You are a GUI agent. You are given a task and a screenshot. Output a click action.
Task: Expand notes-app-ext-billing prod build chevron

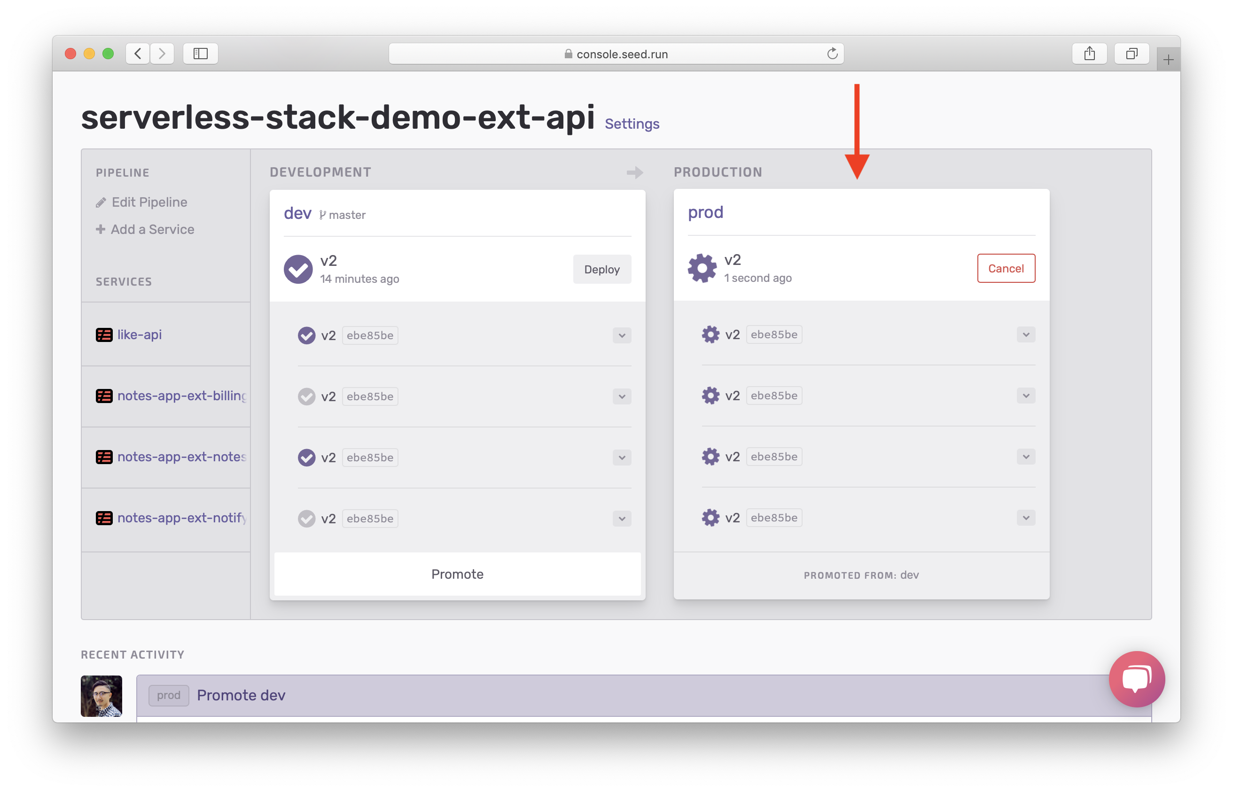[x=1025, y=396]
